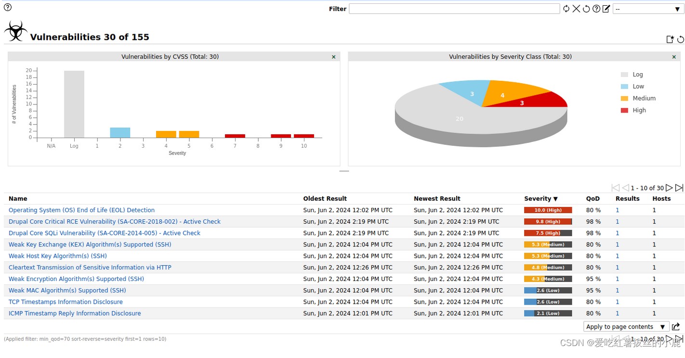Click the help icon at top left

pos(8,7)
